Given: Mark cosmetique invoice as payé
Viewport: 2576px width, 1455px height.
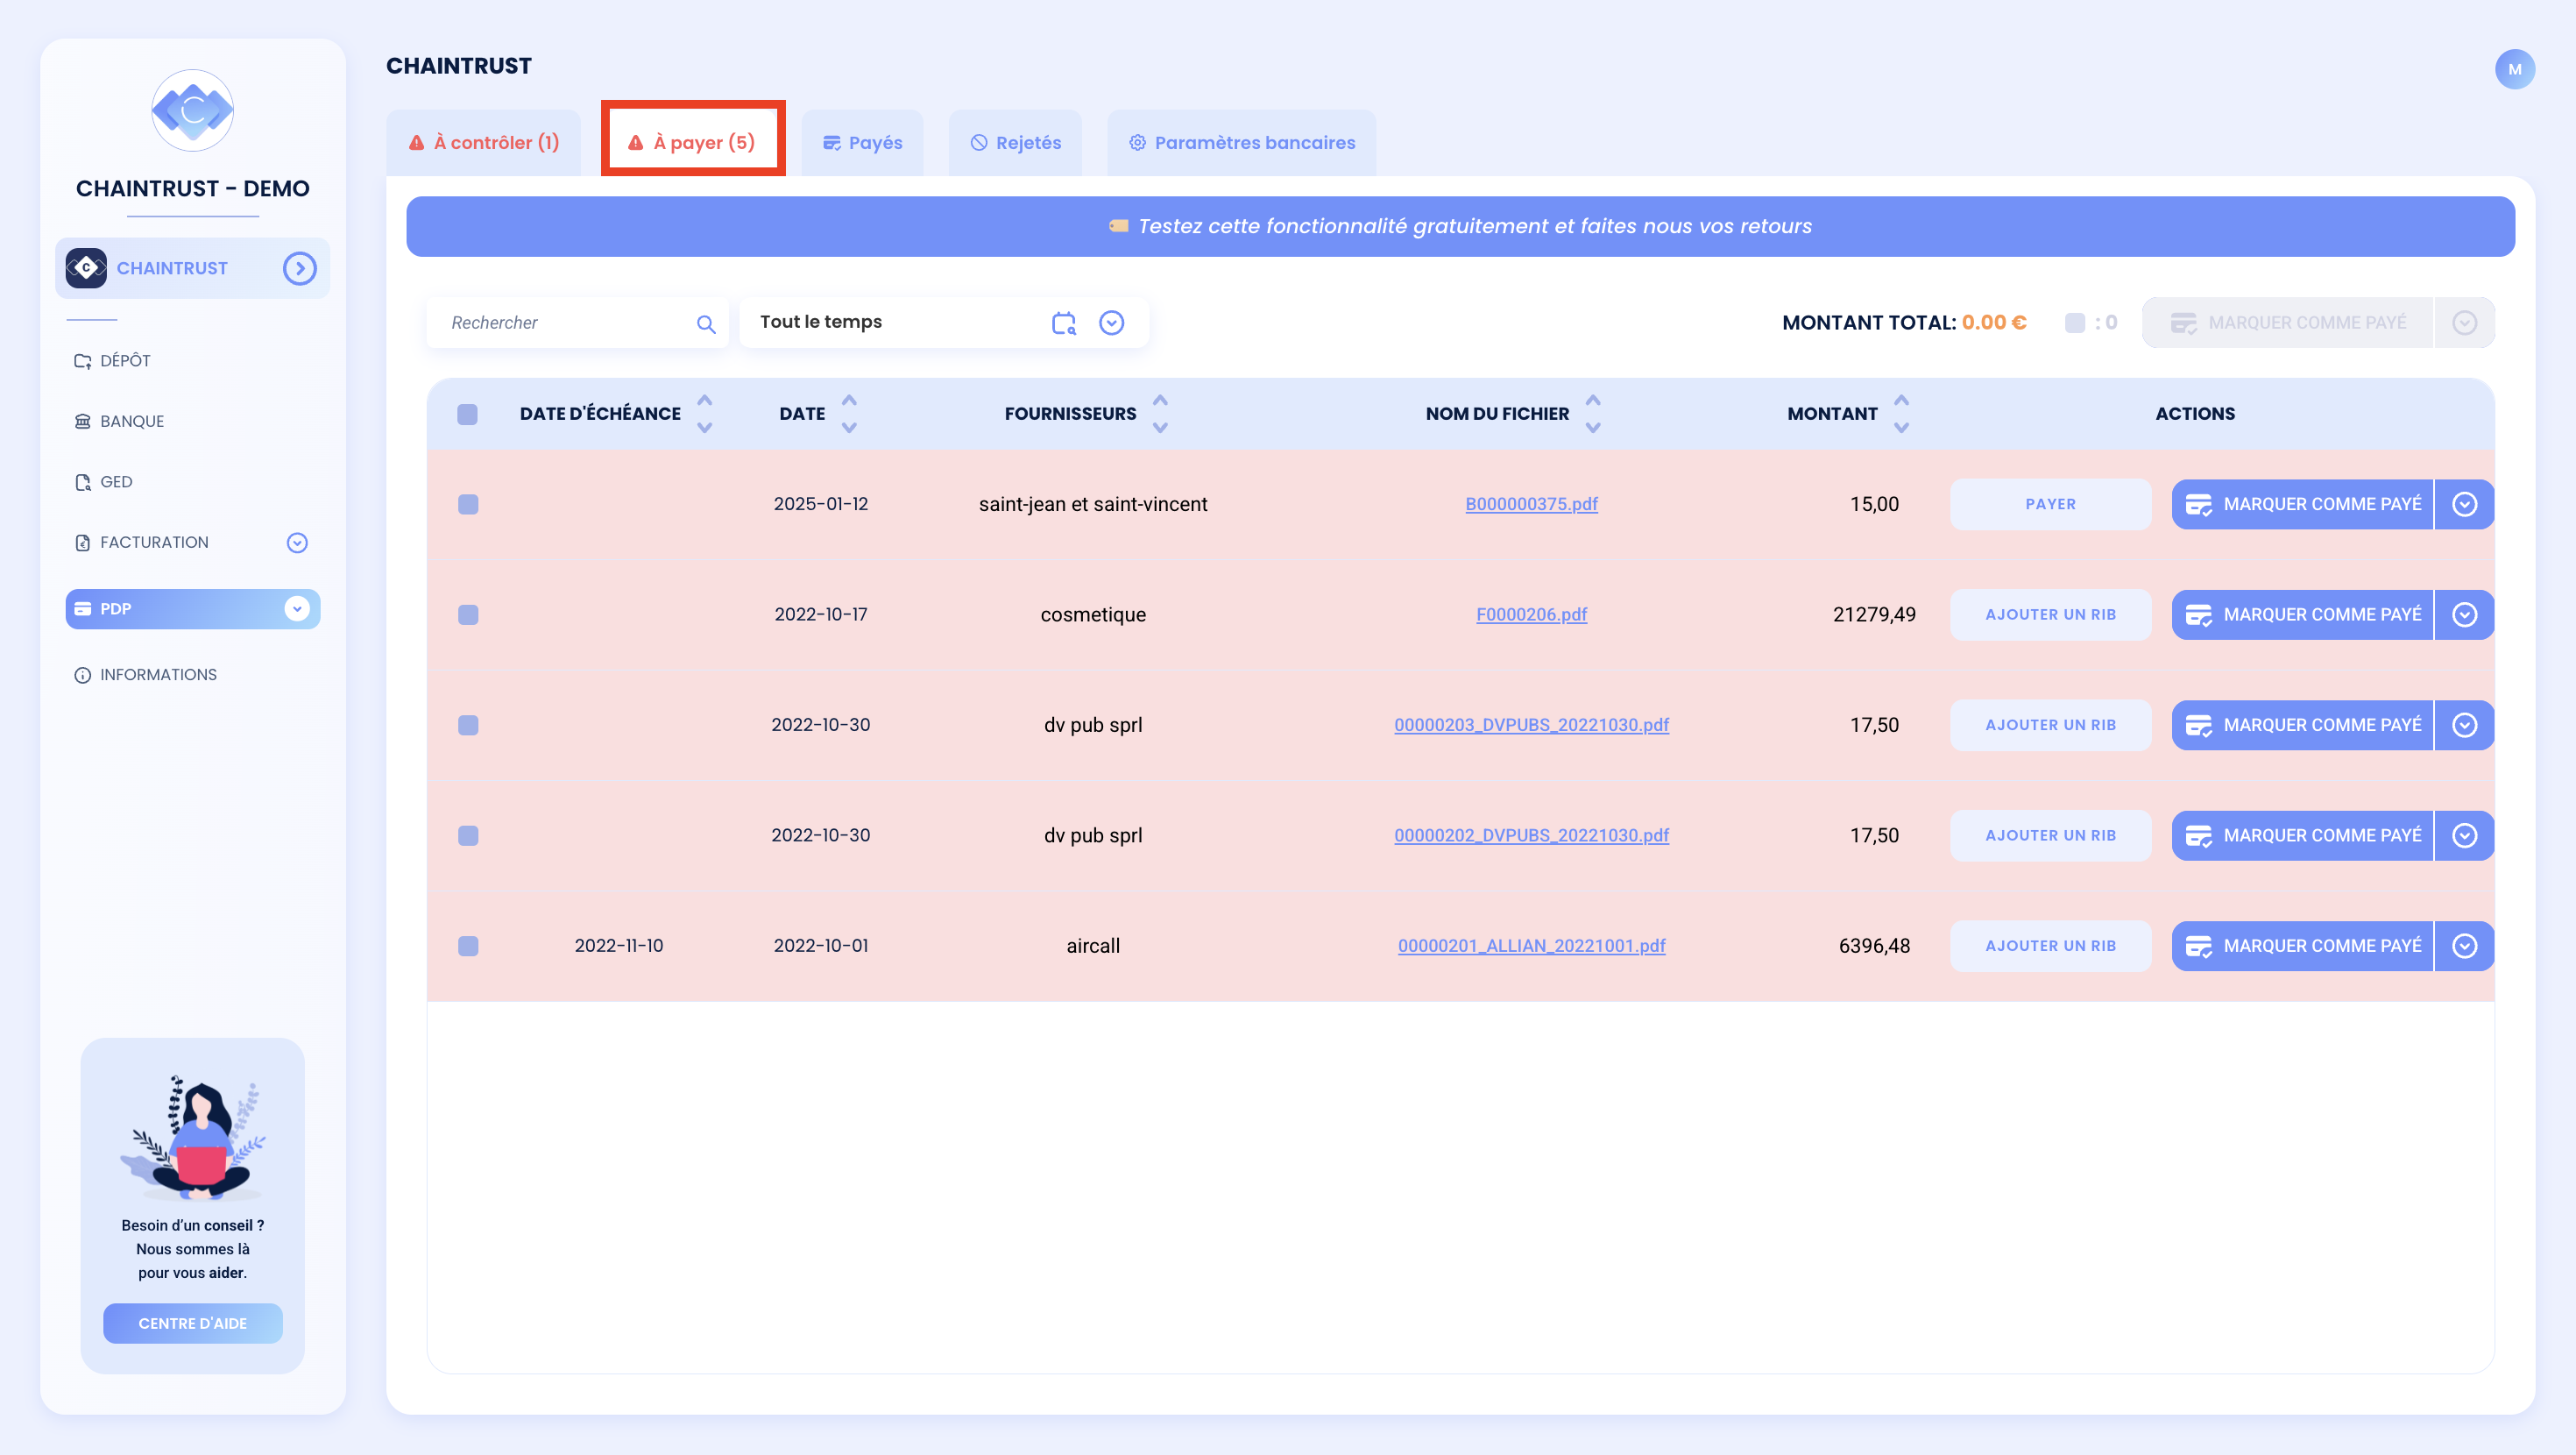Looking at the screenshot, I should point(2302,614).
